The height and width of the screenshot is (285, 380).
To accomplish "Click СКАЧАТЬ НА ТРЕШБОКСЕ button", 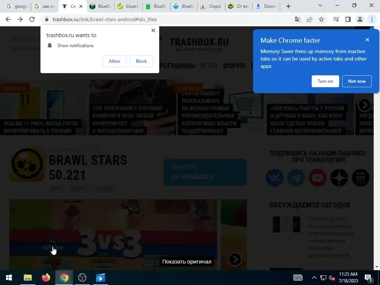I will (x=205, y=172).
